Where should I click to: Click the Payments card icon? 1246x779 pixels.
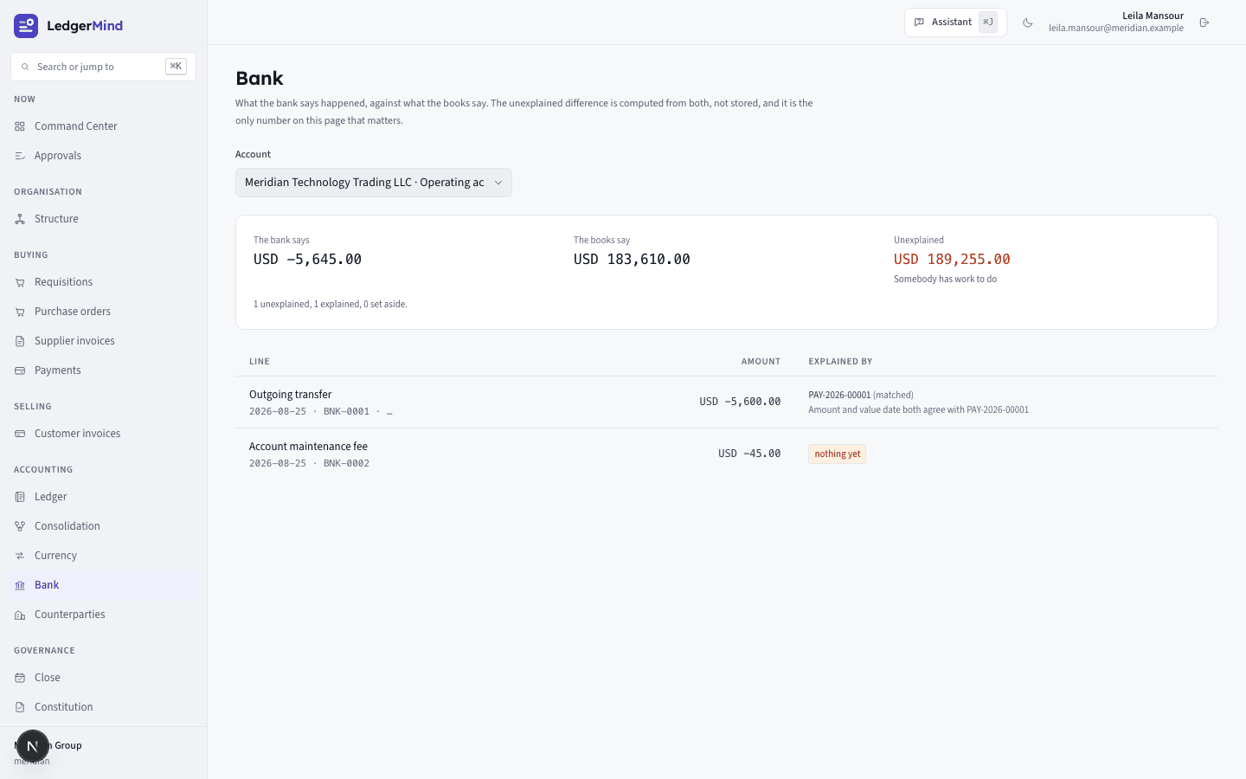20,370
